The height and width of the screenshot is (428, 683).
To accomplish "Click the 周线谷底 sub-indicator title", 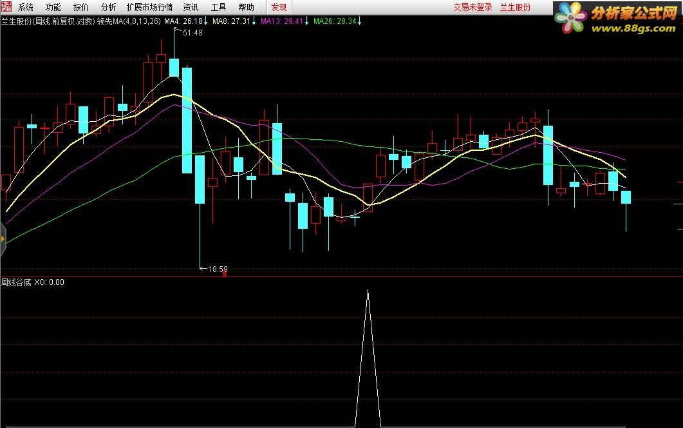I will click(x=16, y=282).
